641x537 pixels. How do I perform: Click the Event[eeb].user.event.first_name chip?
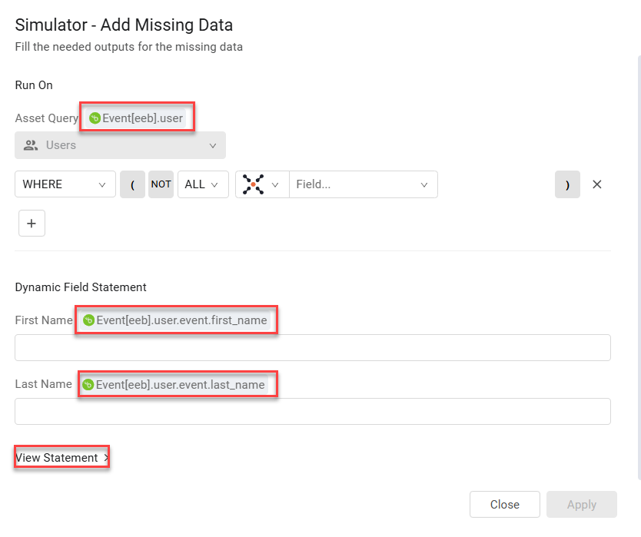175,320
